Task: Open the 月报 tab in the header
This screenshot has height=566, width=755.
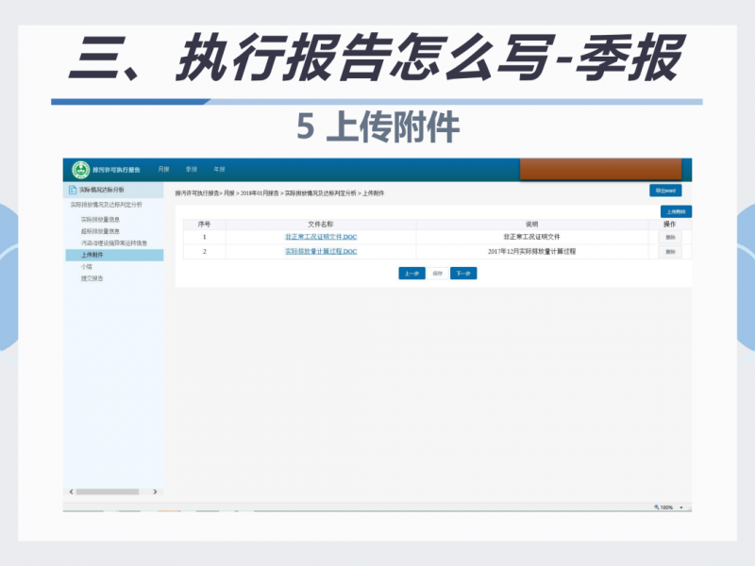Action: pyautogui.click(x=163, y=170)
